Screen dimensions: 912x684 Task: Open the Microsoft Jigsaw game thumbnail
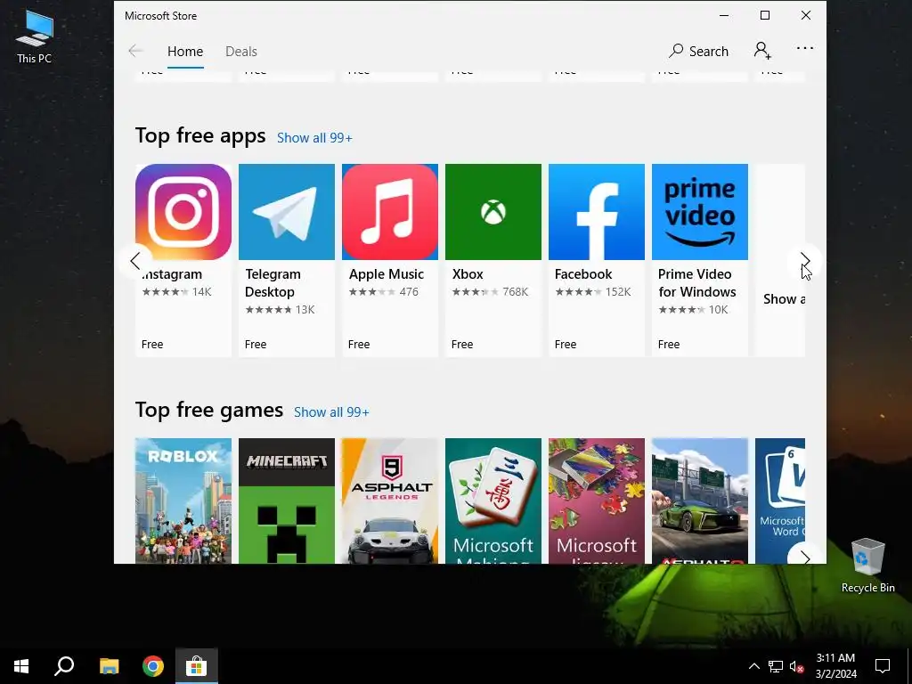tap(596, 501)
